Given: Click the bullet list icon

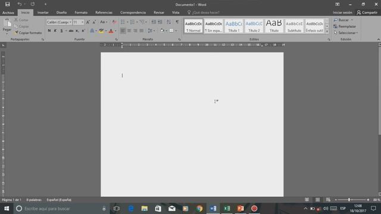Looking at the screenshot, I should tap(123, 22).
